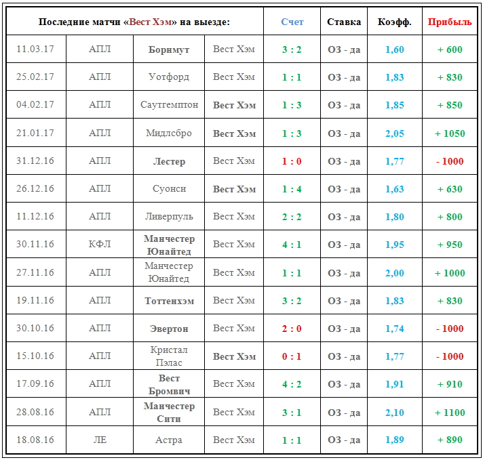Viewport: 483px width, 460px height.
Task: Click team name 'Кристал Пэлас'
Action: coord(169,356)
